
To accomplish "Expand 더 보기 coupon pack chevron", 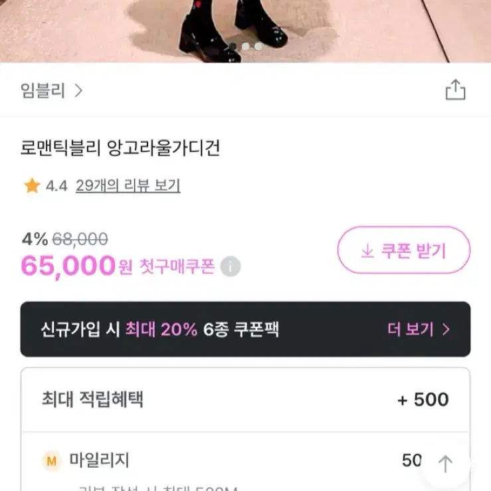I will 446,329.
